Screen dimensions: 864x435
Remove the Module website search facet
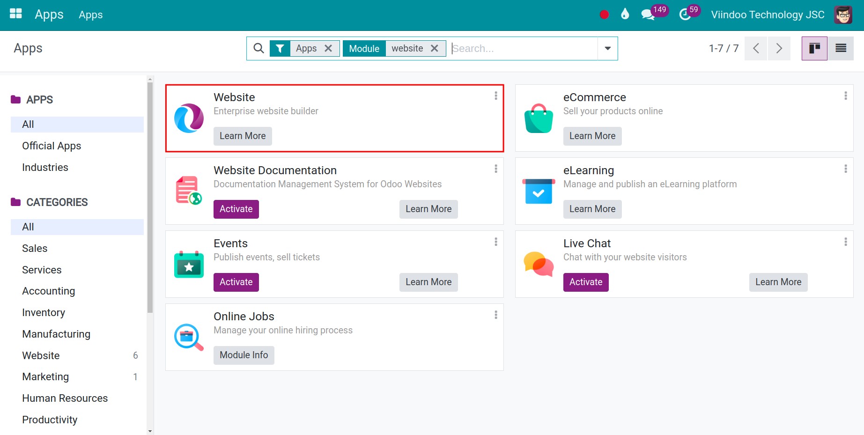click(x=435, y=48)
